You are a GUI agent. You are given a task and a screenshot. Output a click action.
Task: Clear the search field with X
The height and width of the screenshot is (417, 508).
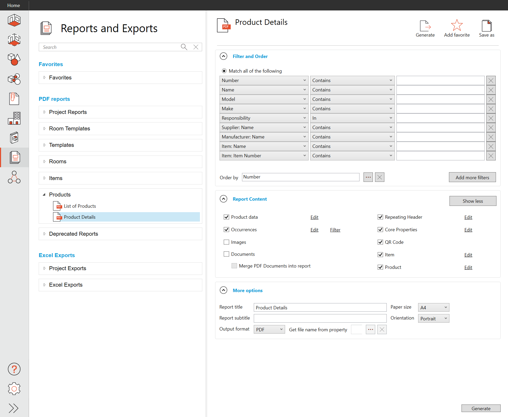pyautogui.click(x=196, y=47)
